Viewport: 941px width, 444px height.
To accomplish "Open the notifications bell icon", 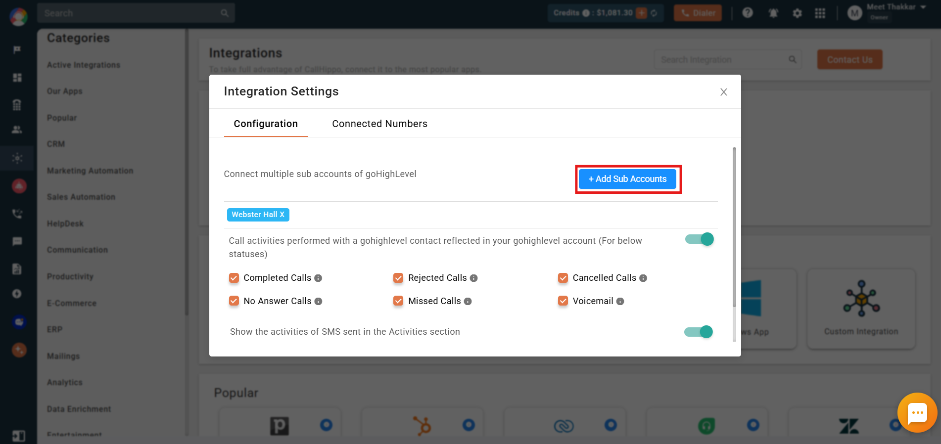I will coord(773,13).
